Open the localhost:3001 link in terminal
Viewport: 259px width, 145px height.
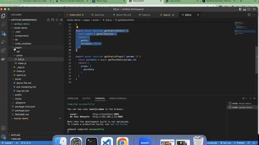[106, 114]
